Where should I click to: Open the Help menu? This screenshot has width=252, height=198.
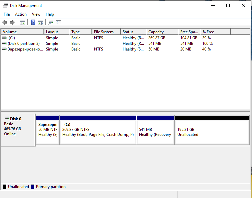50,14
